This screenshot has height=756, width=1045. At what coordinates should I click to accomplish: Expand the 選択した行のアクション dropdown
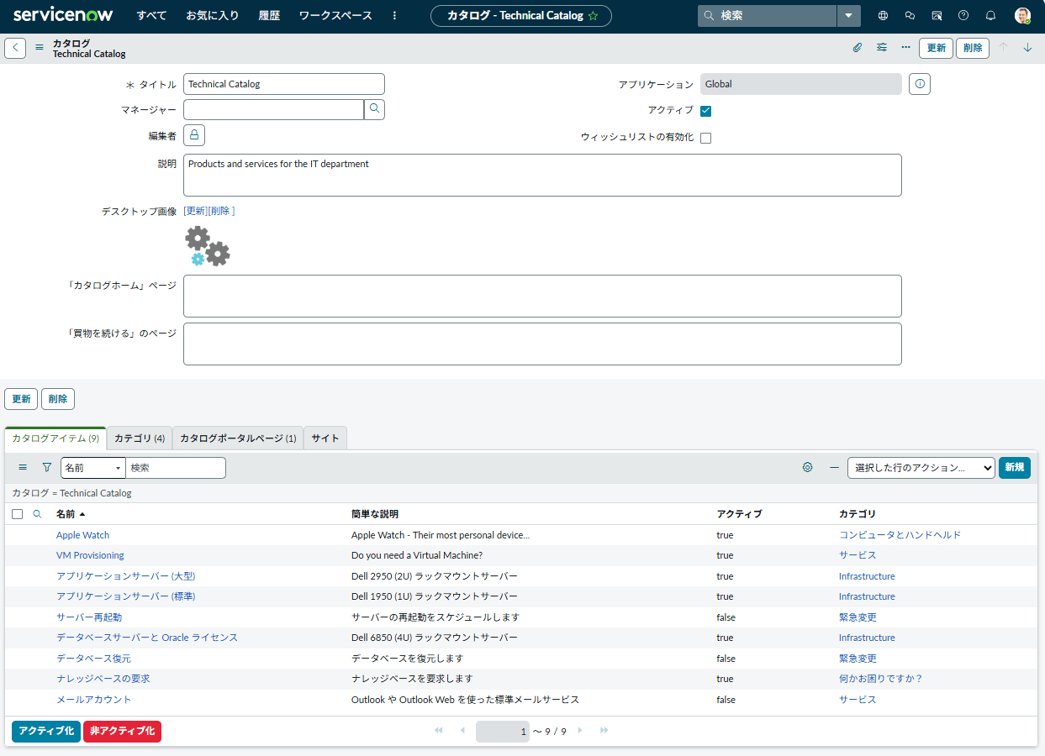[921, 468]
